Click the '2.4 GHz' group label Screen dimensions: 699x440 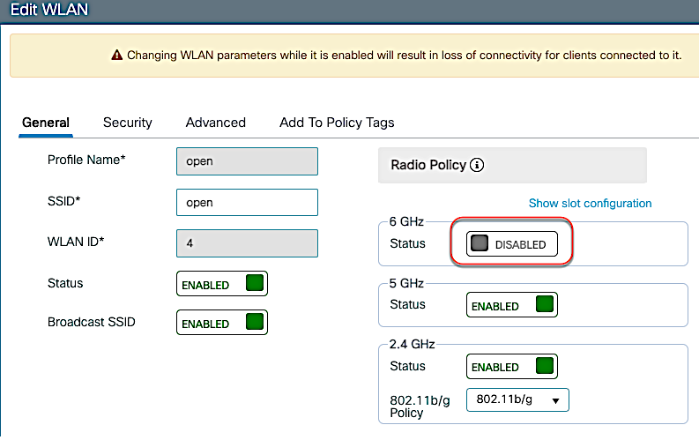point(412,344)
